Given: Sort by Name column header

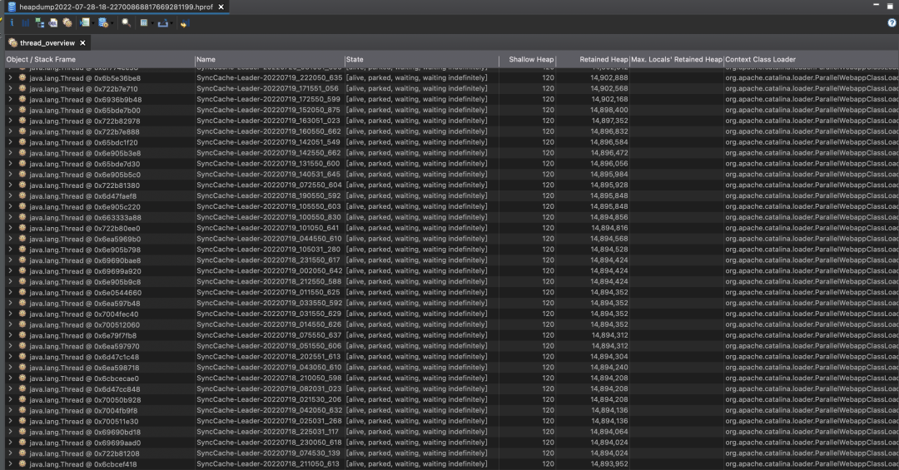Looking at the screenshot, I should point(270,60).
